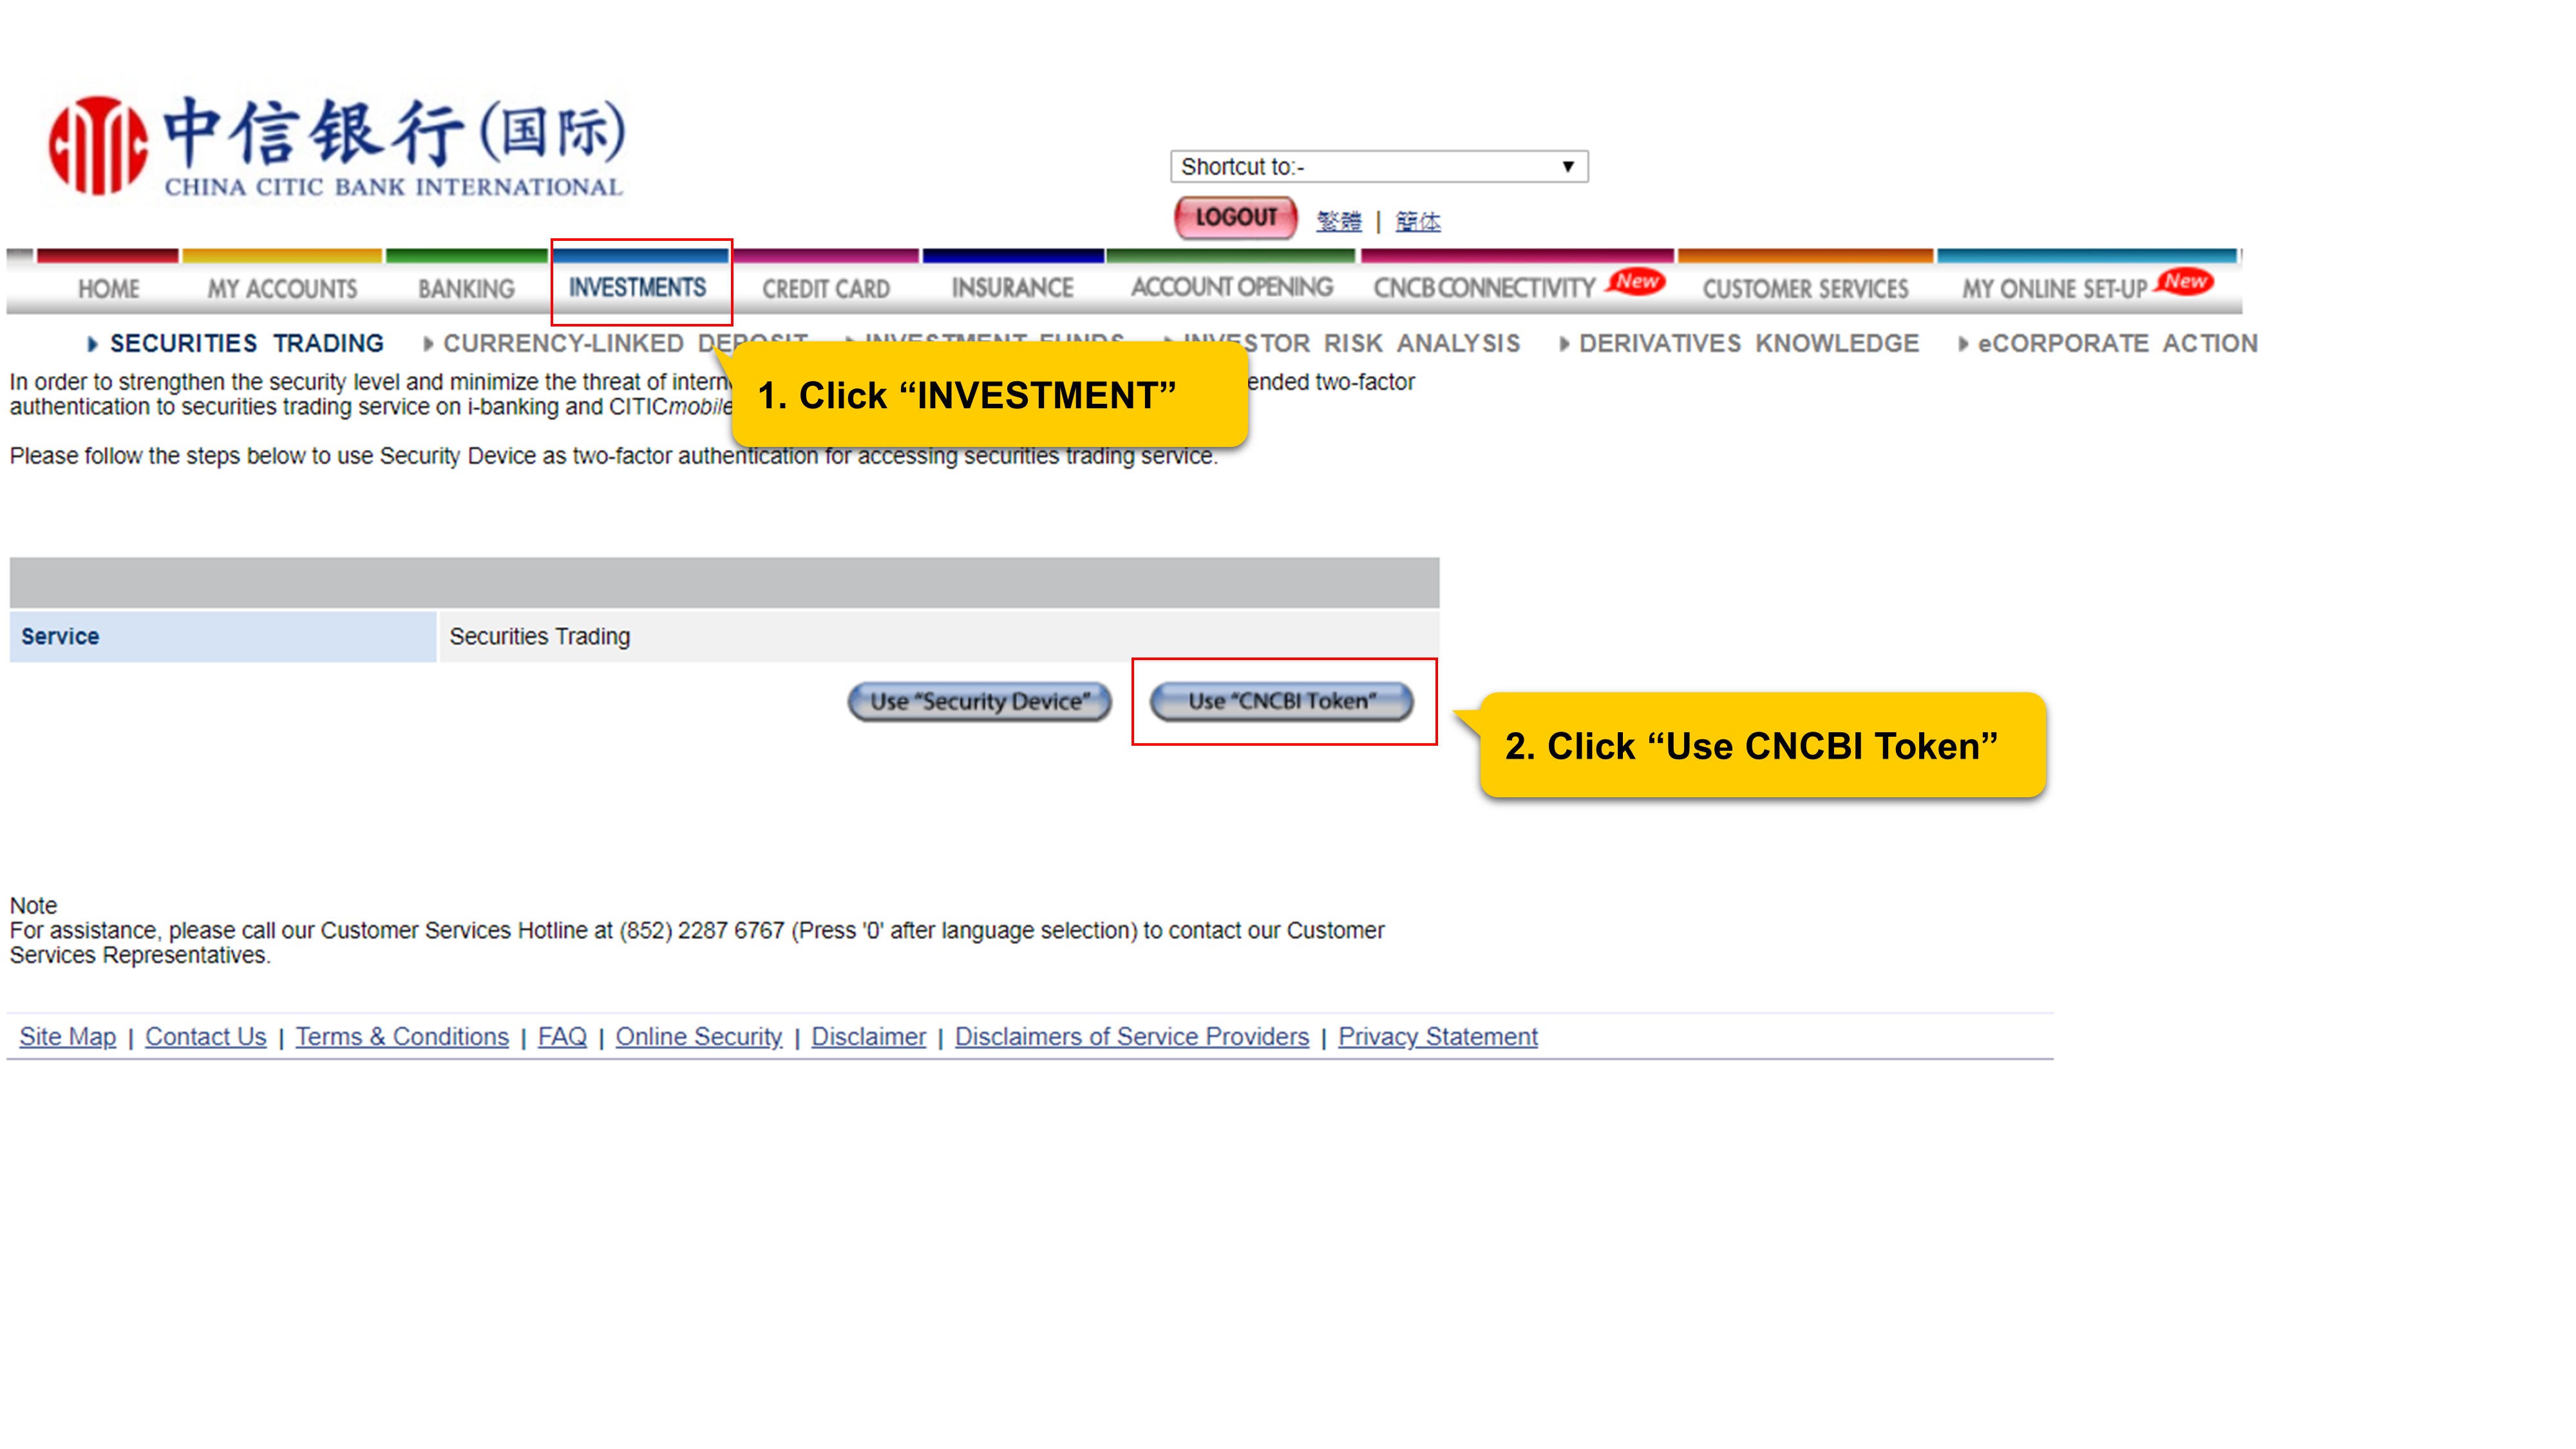Select eCORPORATE ACTION submenu
2576x1449 pixels.
2118,344
